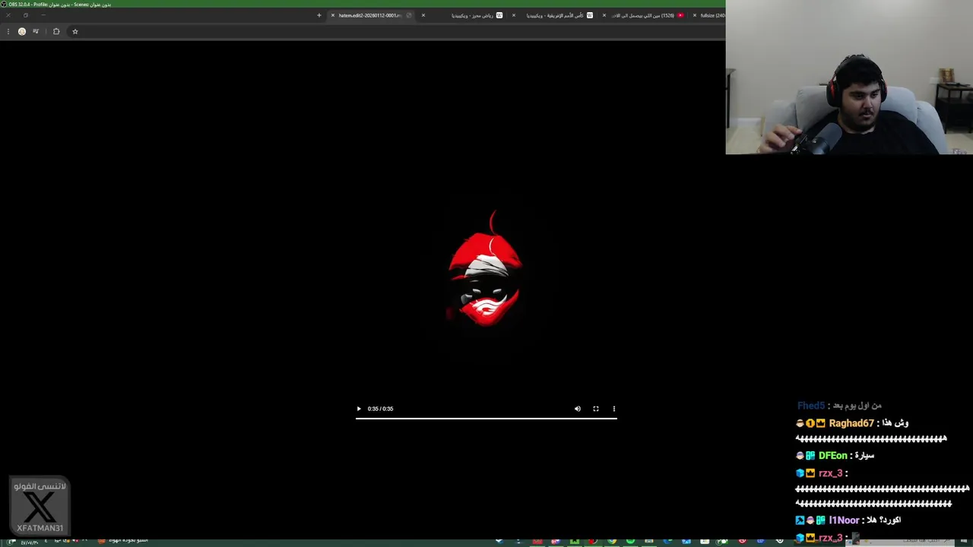This screenshot has height=547, width=973.
Task: Click the red hooded character video frame
Action: click(485, 269)
